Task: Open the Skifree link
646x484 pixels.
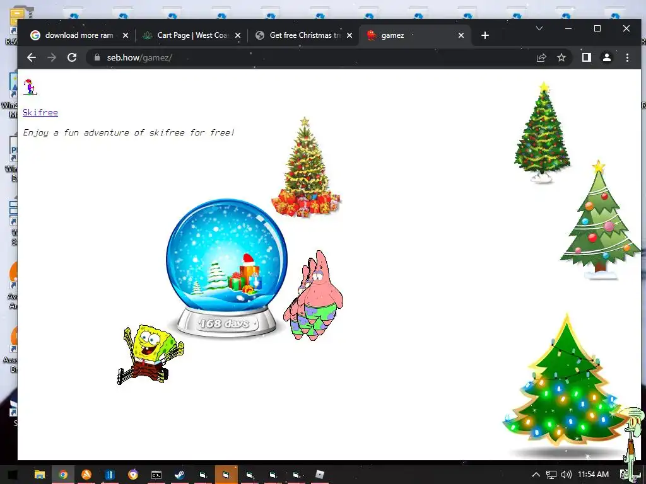Action: [x=40, y=112]
